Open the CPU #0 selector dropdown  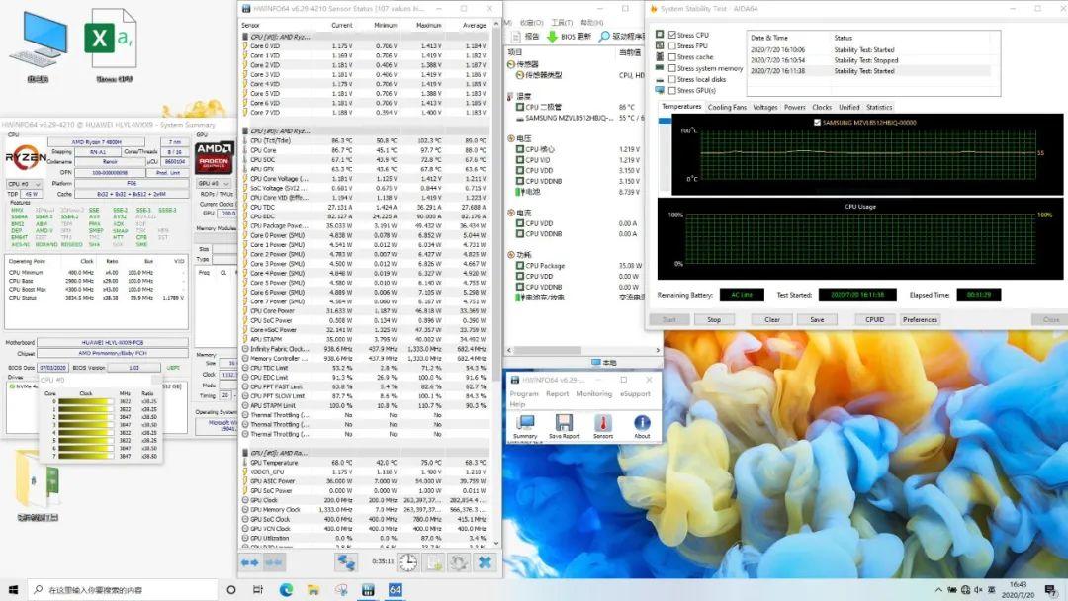point(24,184)
